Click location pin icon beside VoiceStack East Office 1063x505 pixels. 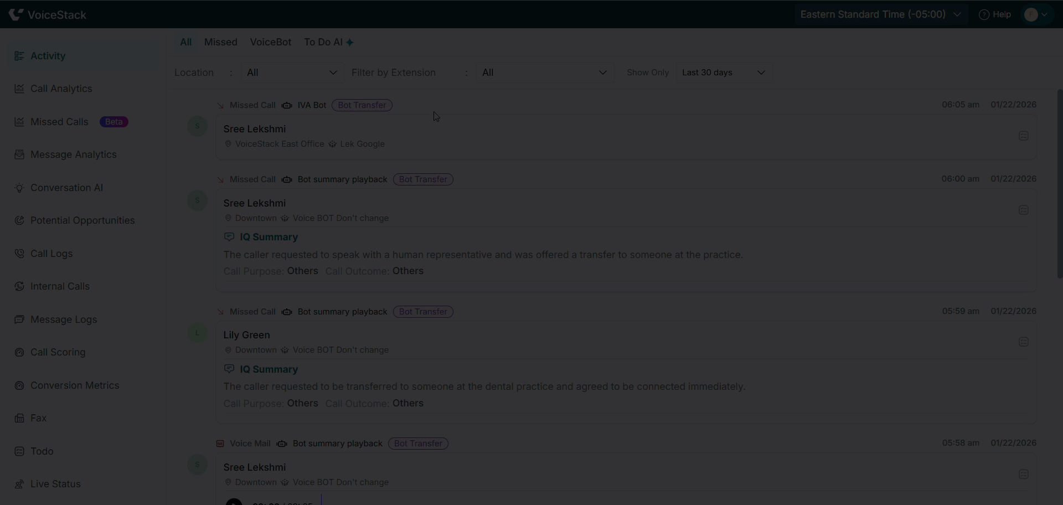click(228, 144)
